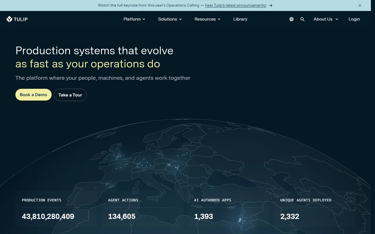
Task: Follow the hear Tulip's latest announcements link
Action: [x=236, y=5]
